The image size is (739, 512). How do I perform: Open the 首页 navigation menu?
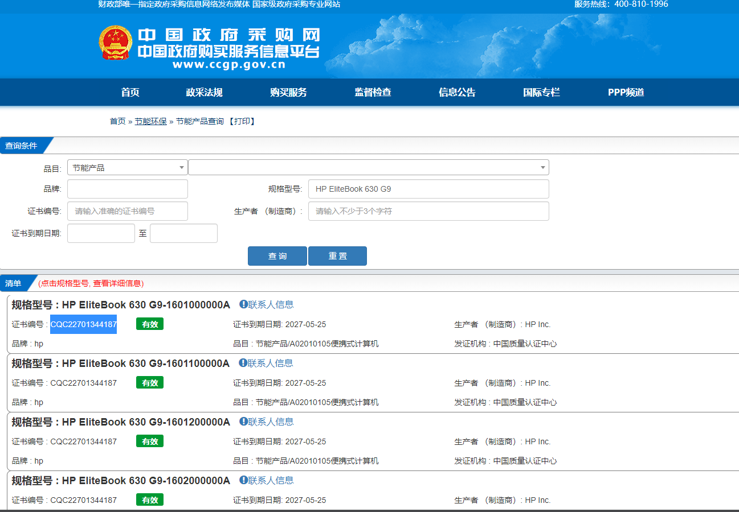click(130, 92)
